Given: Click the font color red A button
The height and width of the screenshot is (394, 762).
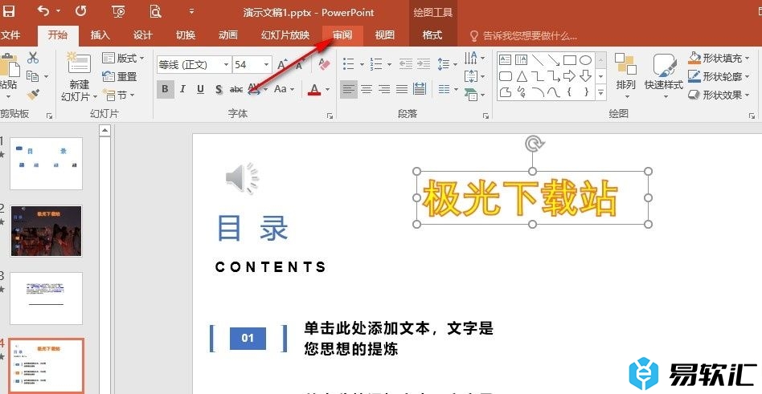Looking at the screenshot, I should point(314,89).
